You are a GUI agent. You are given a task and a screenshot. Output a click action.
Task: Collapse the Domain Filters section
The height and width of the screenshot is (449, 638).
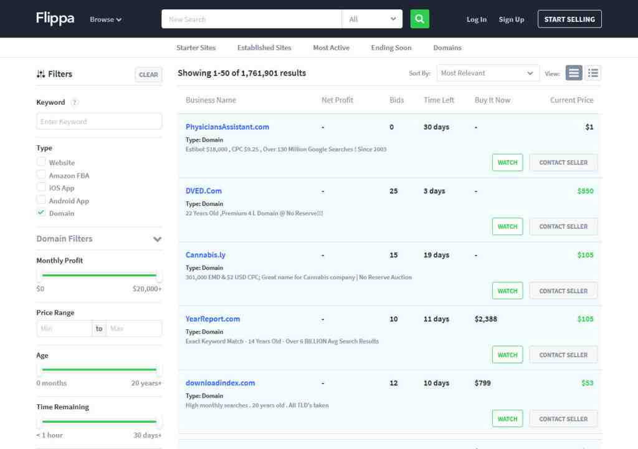click(157, 239)
